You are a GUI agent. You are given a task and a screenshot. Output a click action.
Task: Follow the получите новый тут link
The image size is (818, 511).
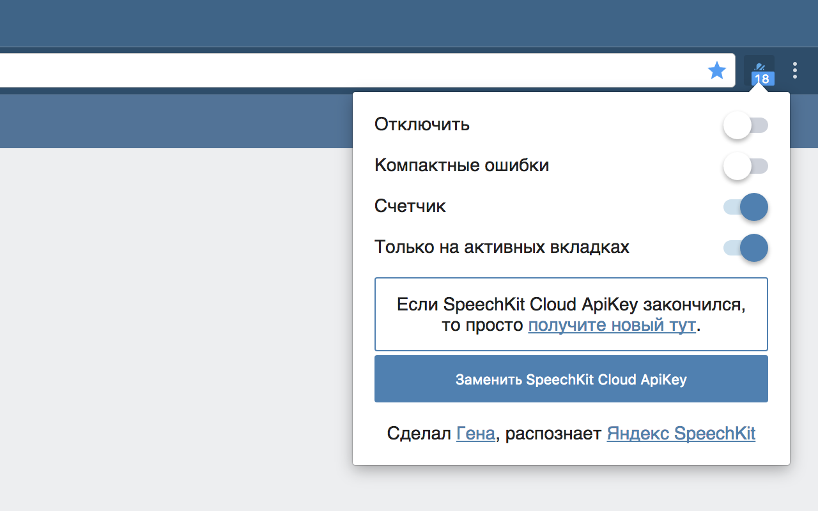pyautogui.click(x=612, y=325)
